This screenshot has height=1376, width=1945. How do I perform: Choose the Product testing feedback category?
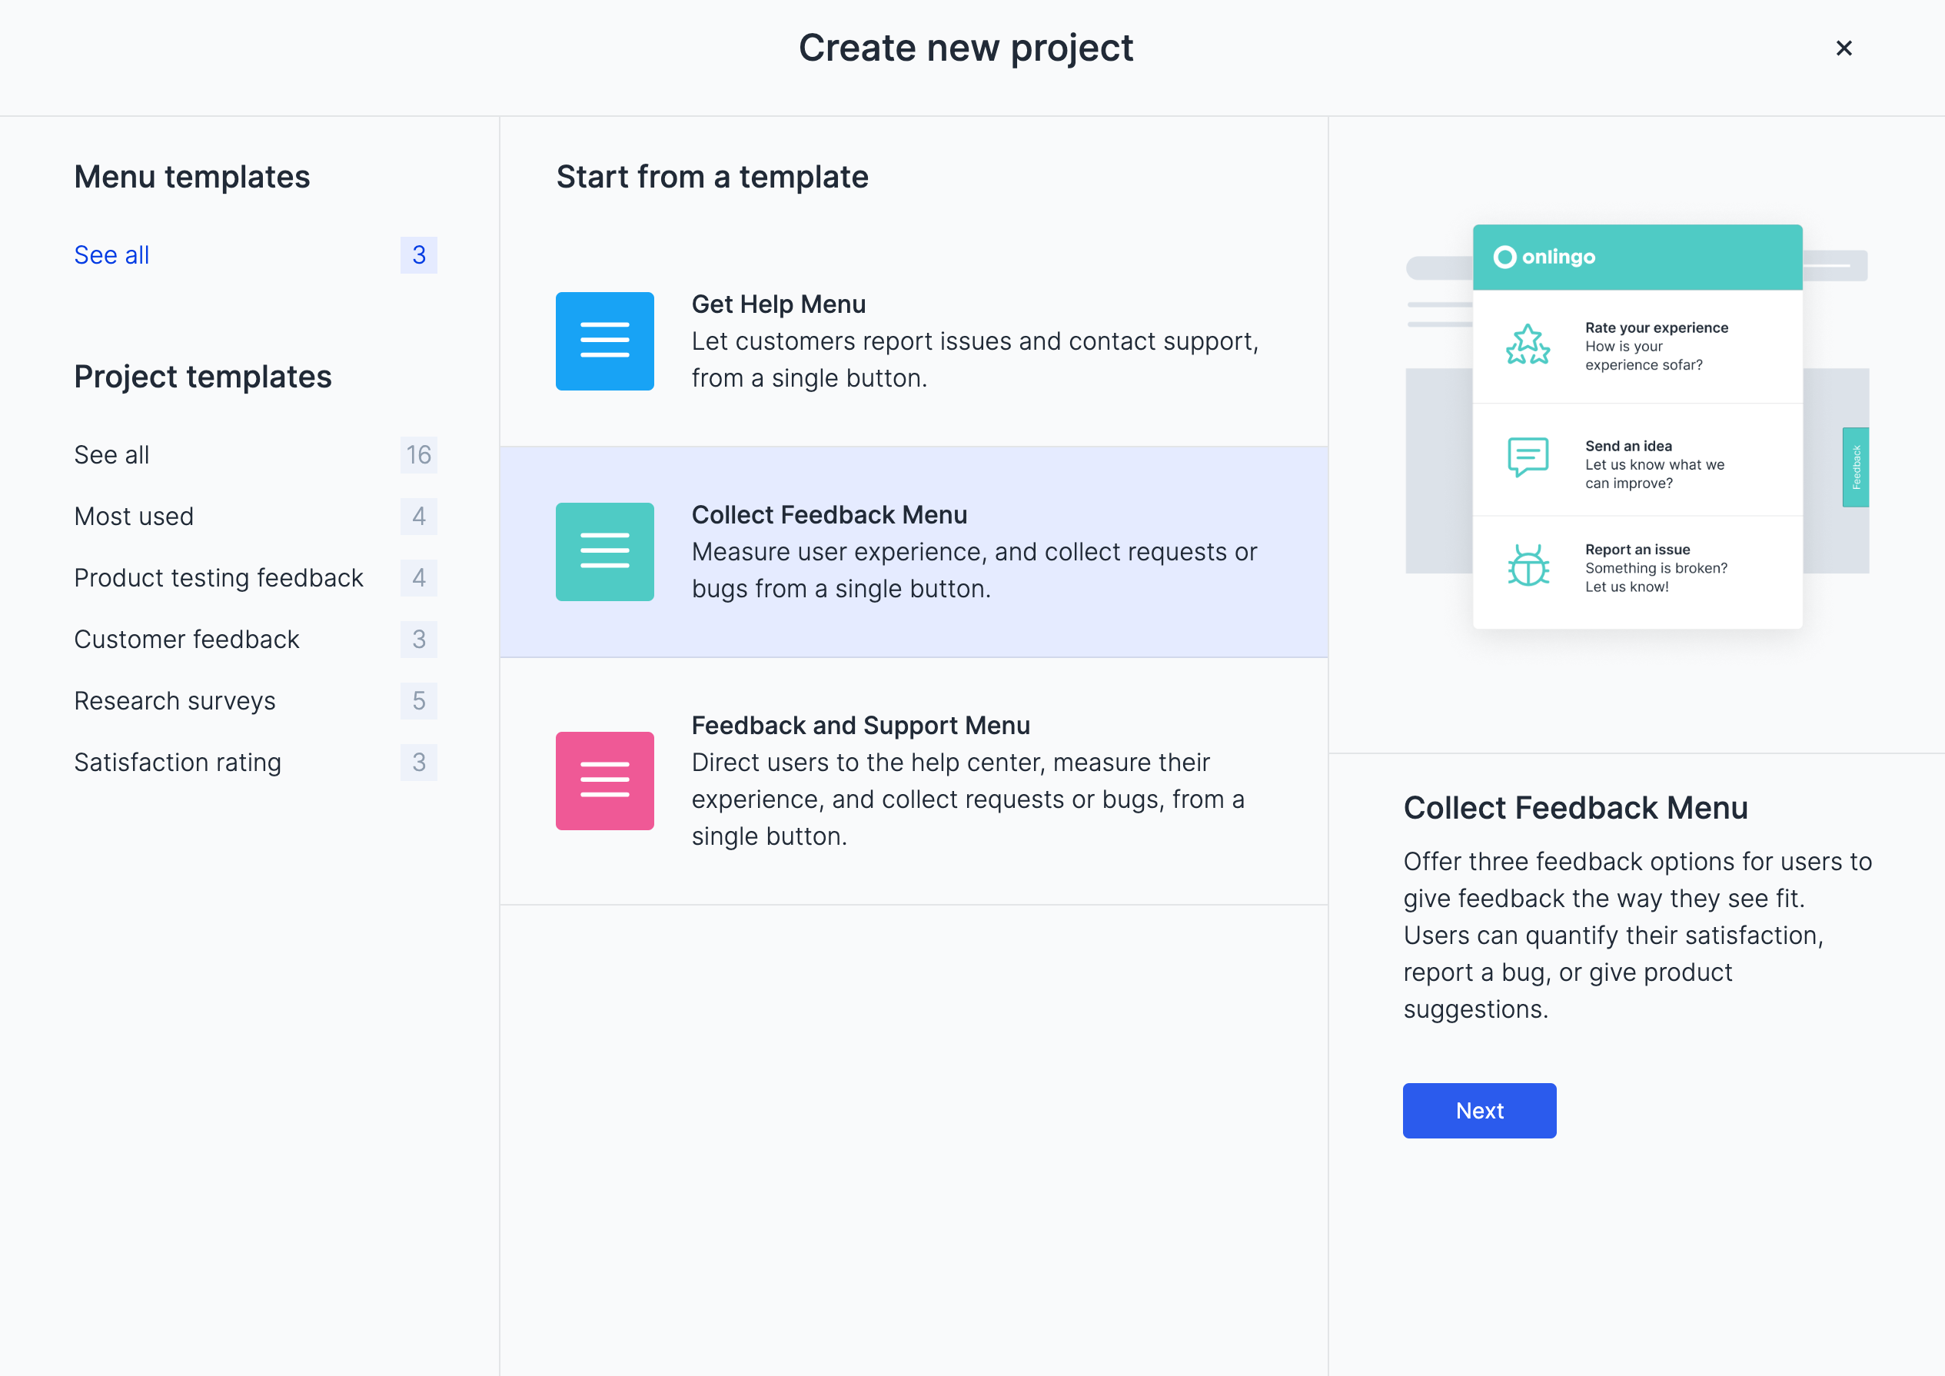[x=218, y=578]
